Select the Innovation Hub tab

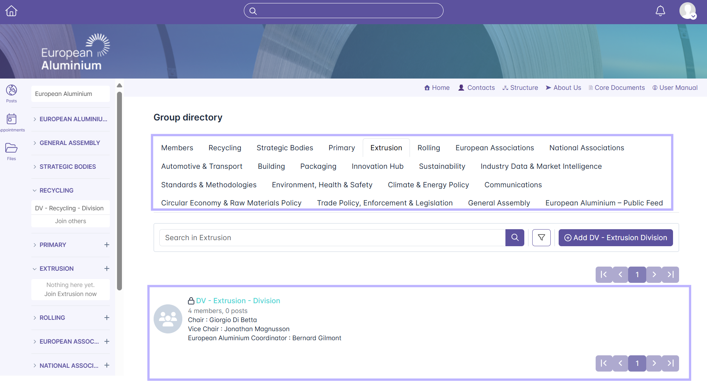click(377, 166)
